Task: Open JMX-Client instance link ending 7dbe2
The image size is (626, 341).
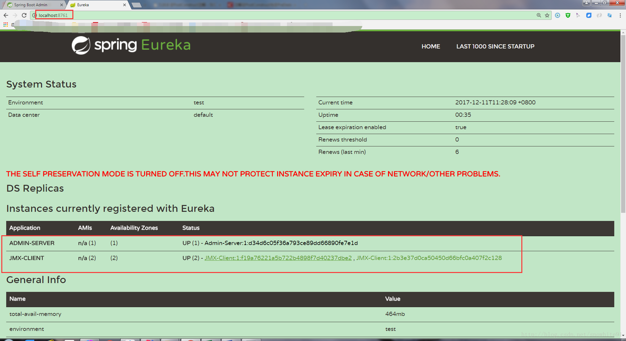Action: tap(278, 258)
